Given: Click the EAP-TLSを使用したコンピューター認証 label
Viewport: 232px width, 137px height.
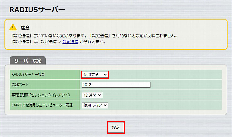Looking at the screenshot, I should pos(42,105).
